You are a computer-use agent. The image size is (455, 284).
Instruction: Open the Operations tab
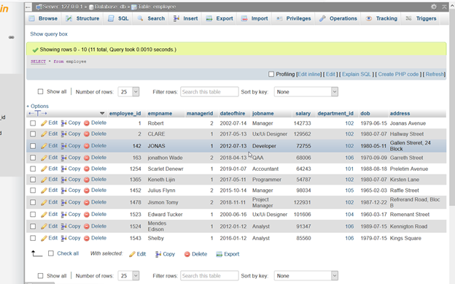(x=338, y=18)
